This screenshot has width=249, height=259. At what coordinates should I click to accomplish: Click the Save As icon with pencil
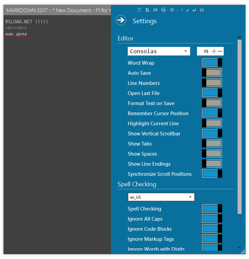pyautogui.click(x=164, y=10)
